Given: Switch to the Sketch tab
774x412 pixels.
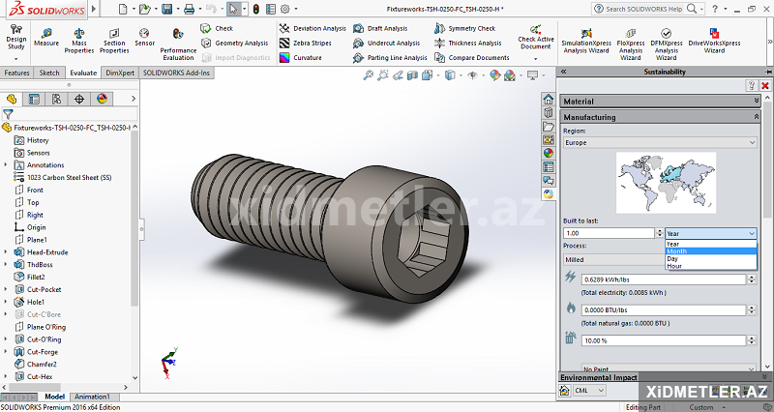Looking at the screenshot, I should click(48, 73).
